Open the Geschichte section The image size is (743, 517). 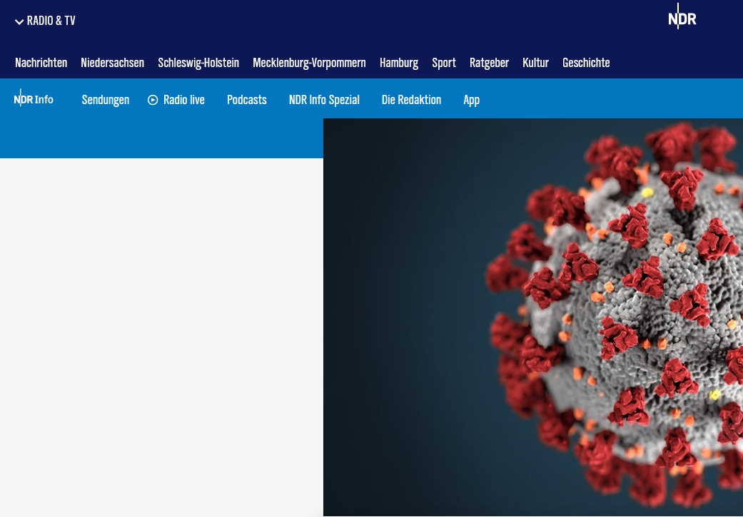click(586, 63)
